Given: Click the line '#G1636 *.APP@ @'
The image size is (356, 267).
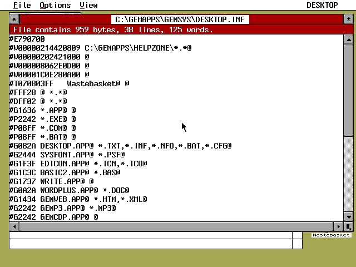Looking at the screenshot, I should pos(42,110).
